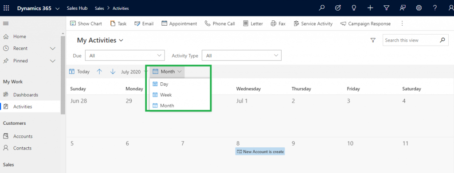Open Accounts in the sidebar

click(x=23, y=136)
